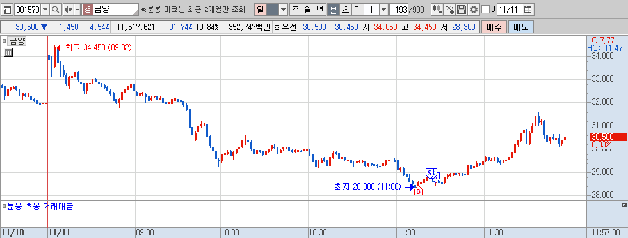Toggle the 금양 series checkbox in chart legend
The height and width of the screenshot is (238, 628).
point(4,40)
